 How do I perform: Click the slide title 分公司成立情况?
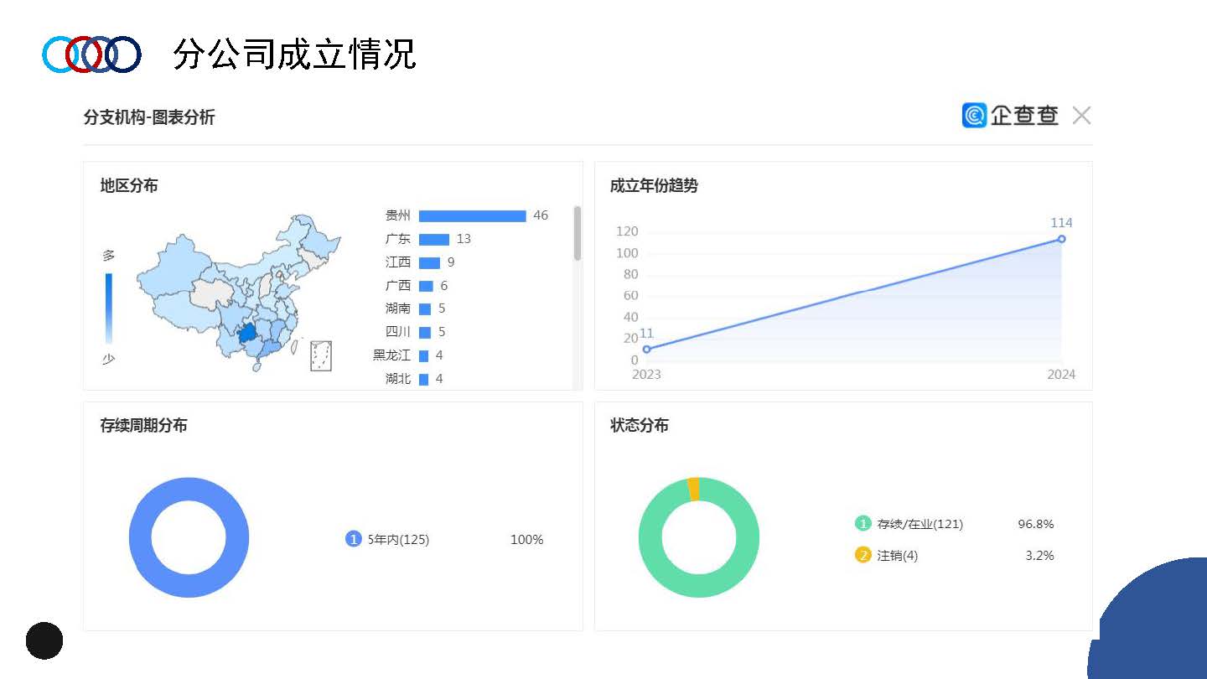[x=294, y=54]
